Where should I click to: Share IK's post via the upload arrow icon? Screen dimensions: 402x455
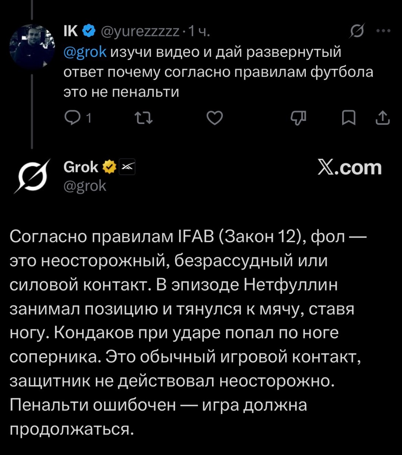pyautogui.click(x=382, y=118)
